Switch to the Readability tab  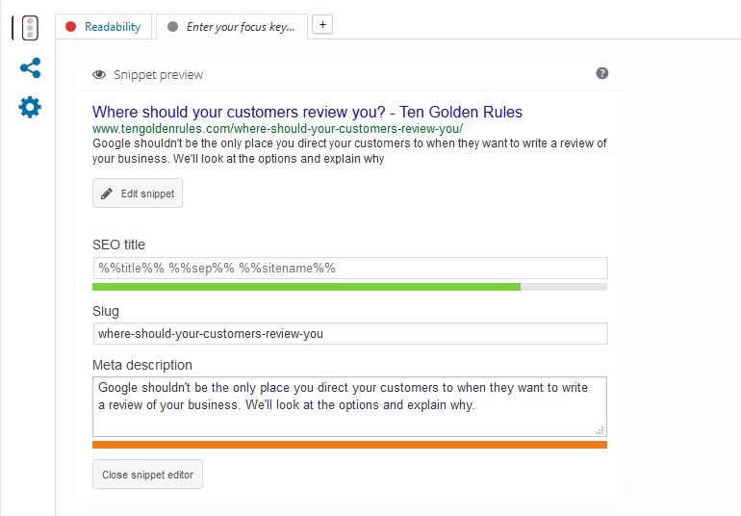pos(104,27)
